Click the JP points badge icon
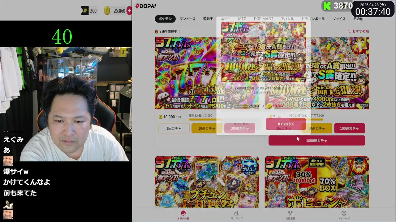The width and height of the screenshot is (396, 222). [x=85, y=11]
